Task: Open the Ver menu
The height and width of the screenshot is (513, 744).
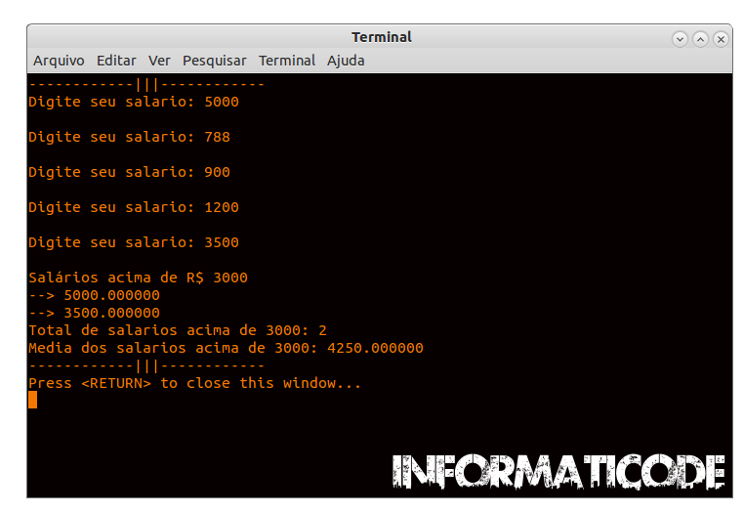Action: (159, 61)
